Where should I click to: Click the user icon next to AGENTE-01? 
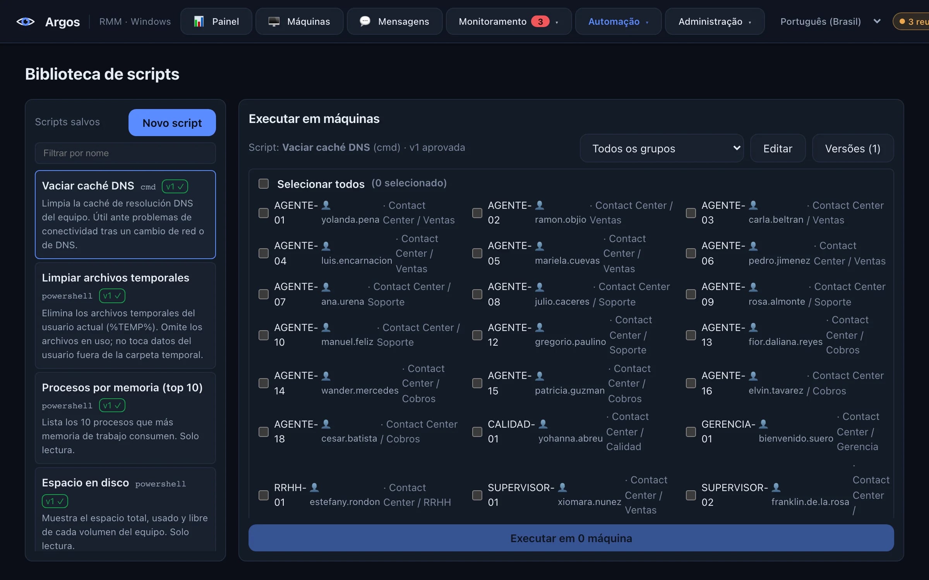(326, 205)
